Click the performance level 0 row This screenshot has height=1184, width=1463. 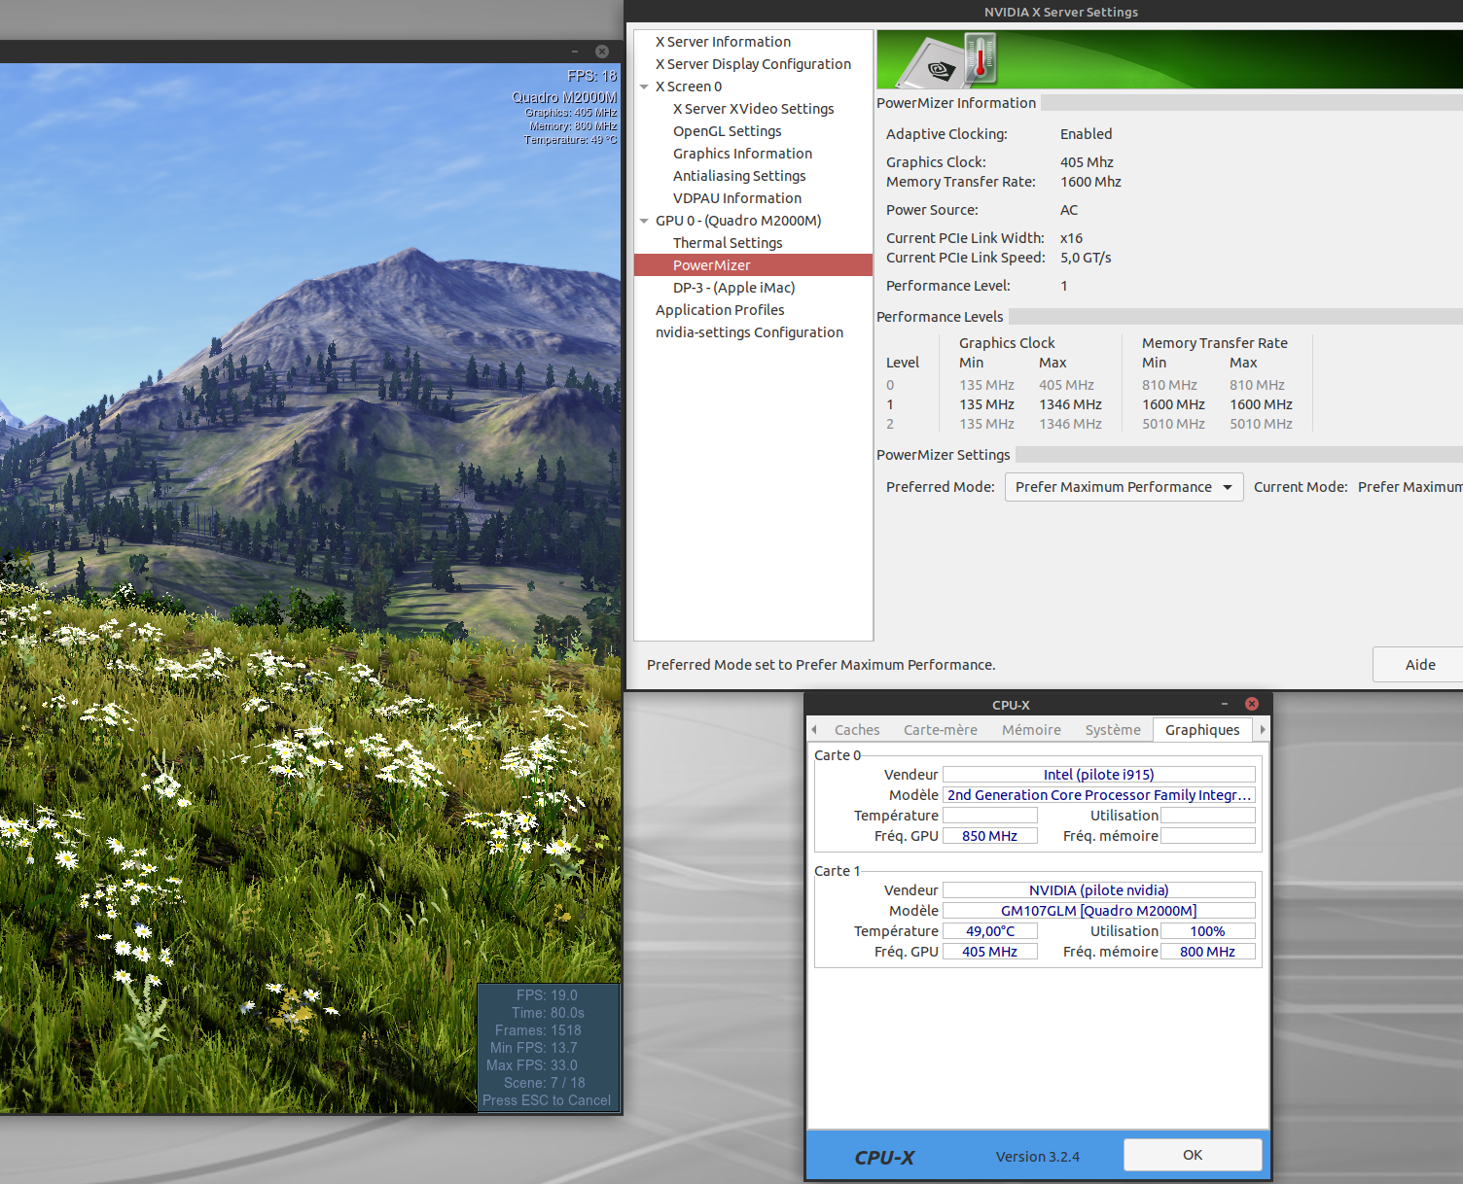click(1089, 385)
